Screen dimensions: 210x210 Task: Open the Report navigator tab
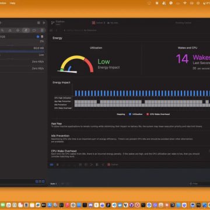click(x=42, y=30)
